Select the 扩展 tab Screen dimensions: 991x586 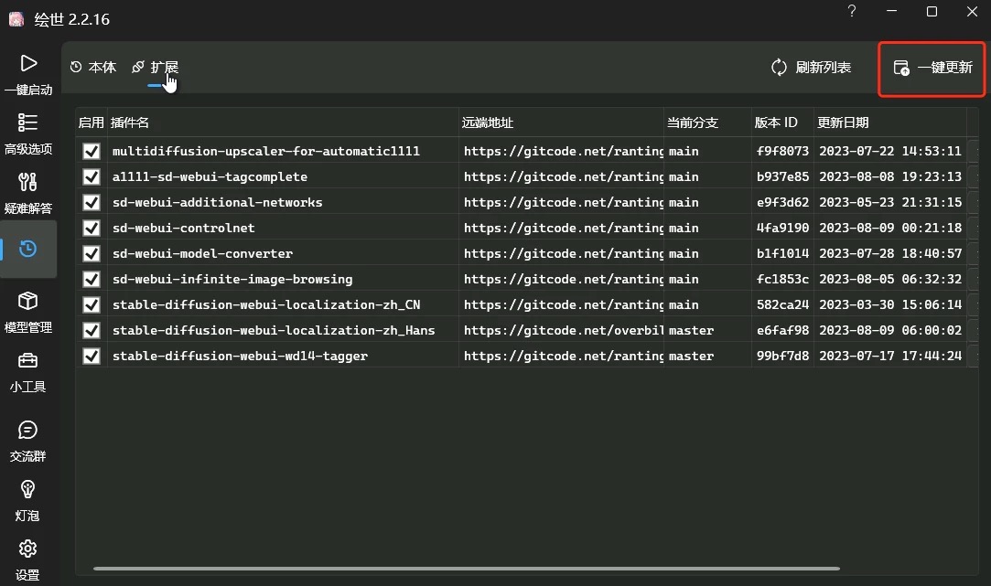154,67
